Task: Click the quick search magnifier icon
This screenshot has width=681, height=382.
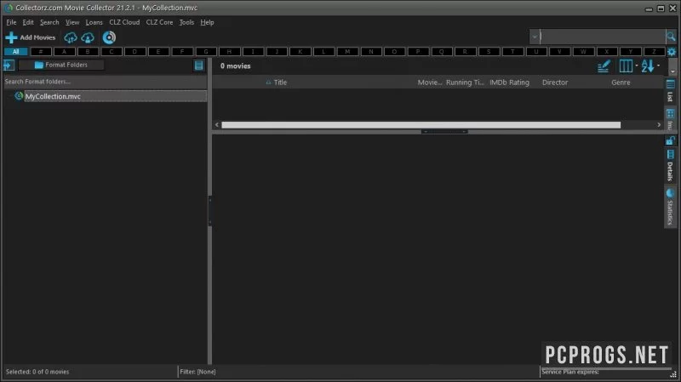Action: coord(671,37)
